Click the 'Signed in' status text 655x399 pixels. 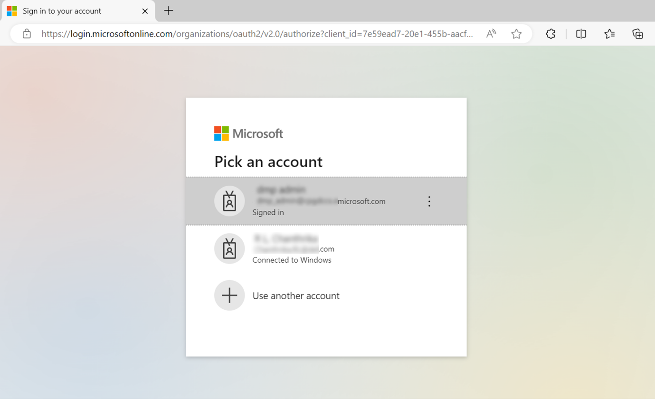pyautogui.click(x=268, y=212)
